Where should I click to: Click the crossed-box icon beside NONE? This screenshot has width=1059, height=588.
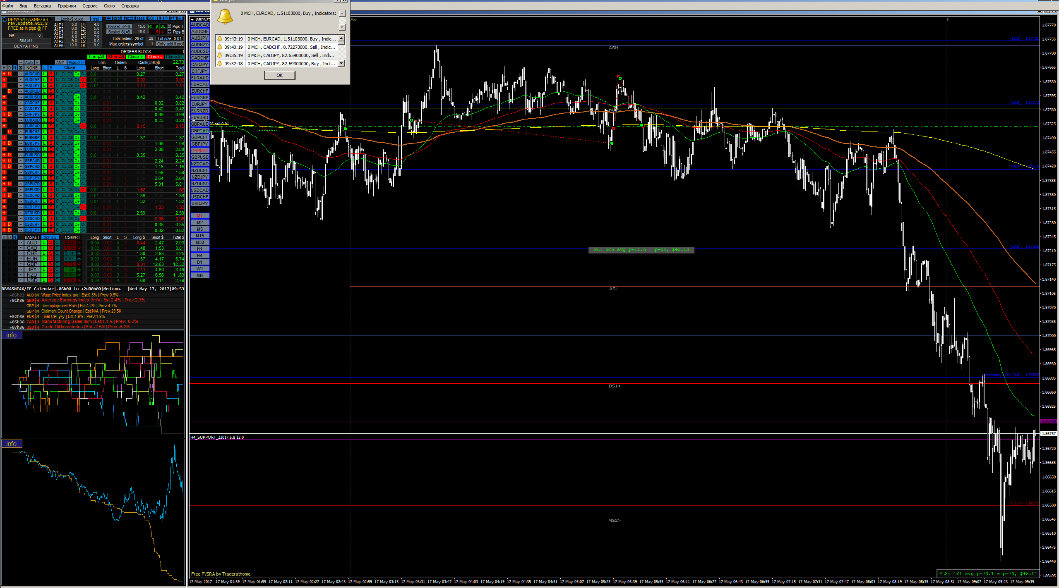21,68
